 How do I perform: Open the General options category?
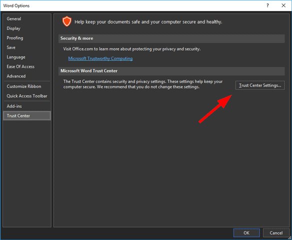pyautogui.click(x=27, y=19)
